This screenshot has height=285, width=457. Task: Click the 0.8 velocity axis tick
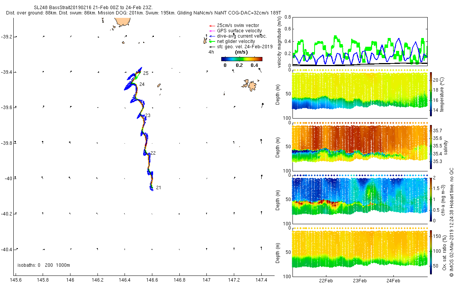point(288,17)
